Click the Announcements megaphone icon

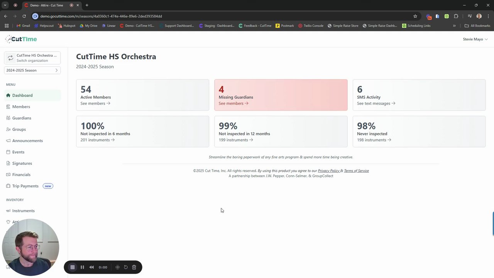pyautogui.click(x=8, y=141)
